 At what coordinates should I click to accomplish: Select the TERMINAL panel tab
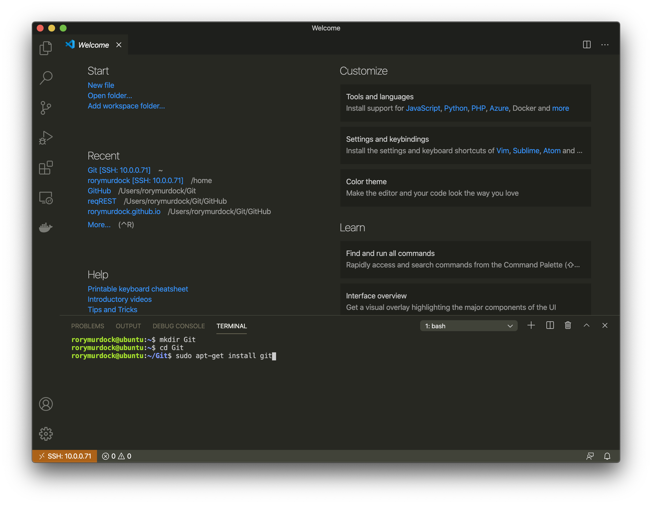point(232,326)
